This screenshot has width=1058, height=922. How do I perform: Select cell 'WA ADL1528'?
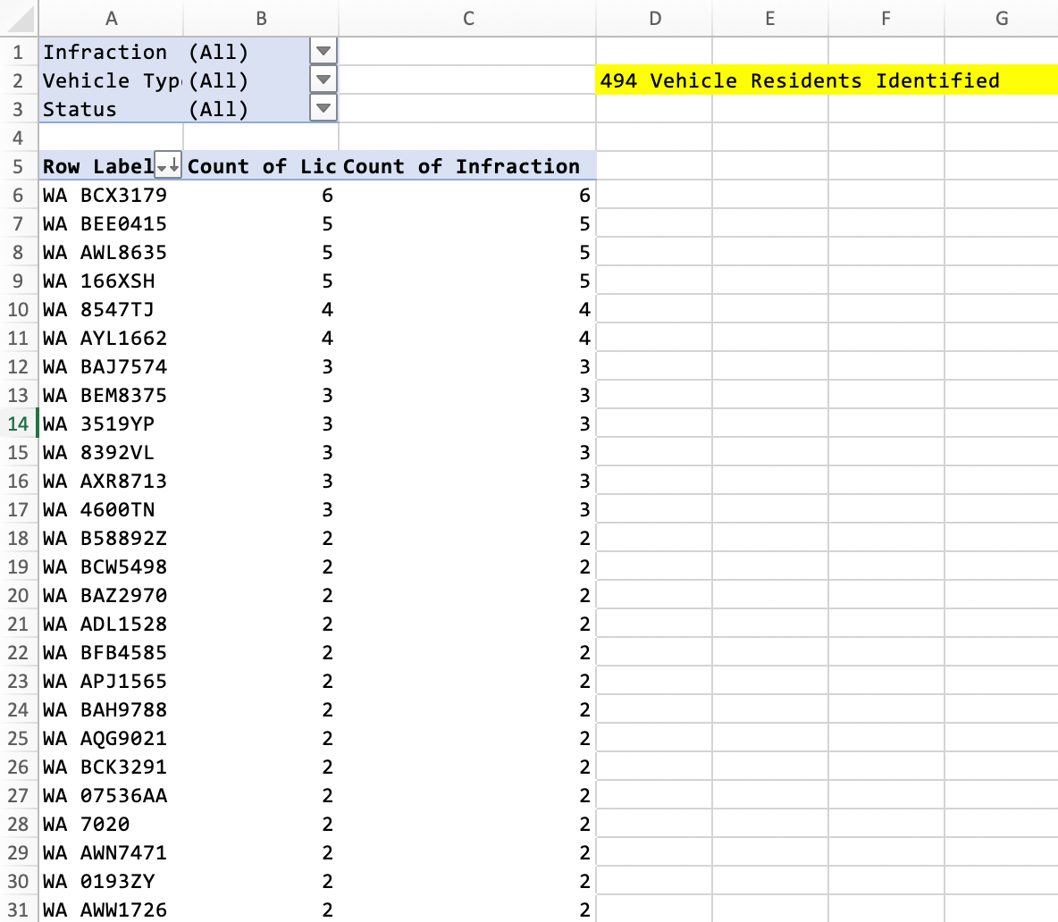[112, 624]
